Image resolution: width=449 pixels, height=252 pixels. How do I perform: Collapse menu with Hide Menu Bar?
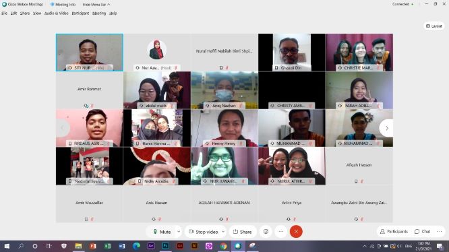click(x=96, y=5)
